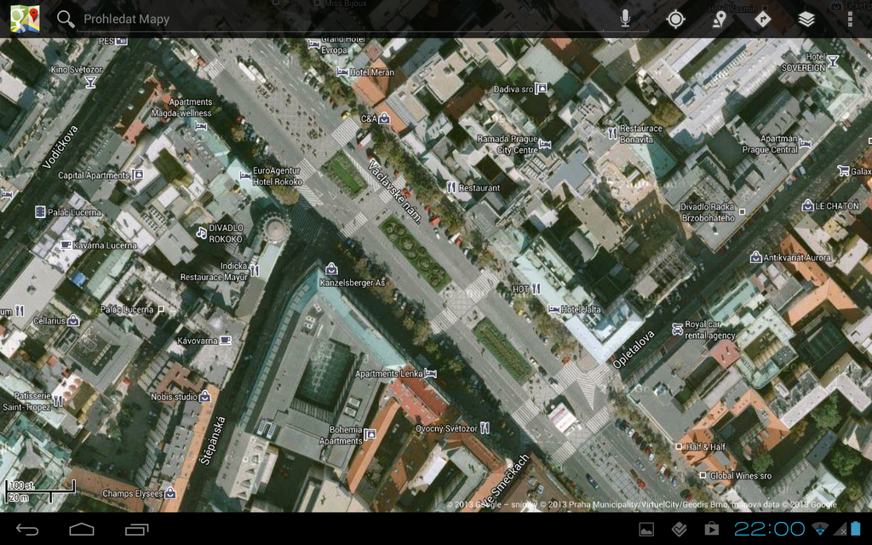The image size is (872, 545).
Task: Tap the Google Maps app logo
Action: 25,19
